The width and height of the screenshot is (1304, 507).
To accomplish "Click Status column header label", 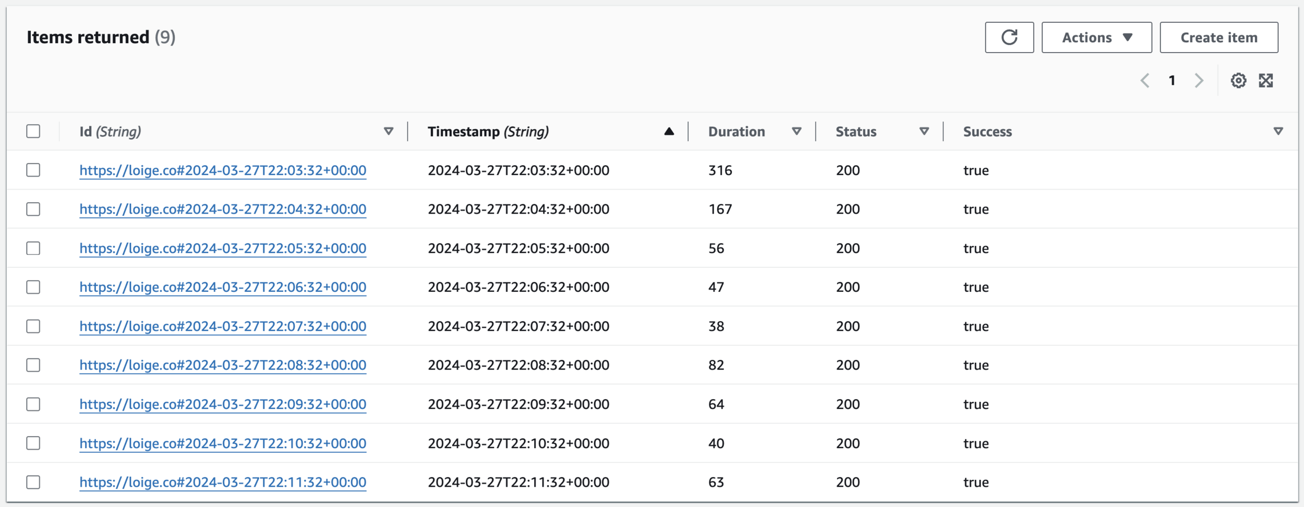I will (856, 132).
